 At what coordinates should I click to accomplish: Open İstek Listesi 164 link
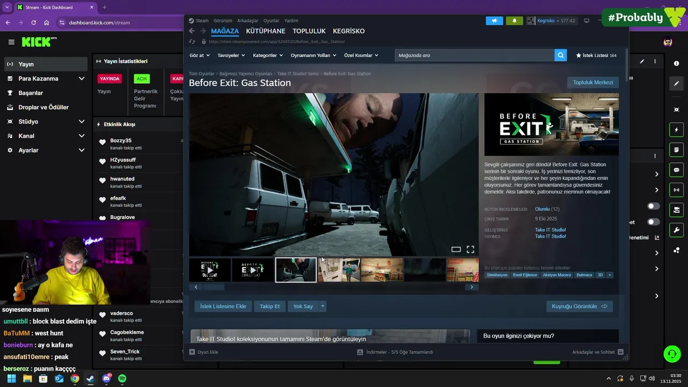pos(596,55)
